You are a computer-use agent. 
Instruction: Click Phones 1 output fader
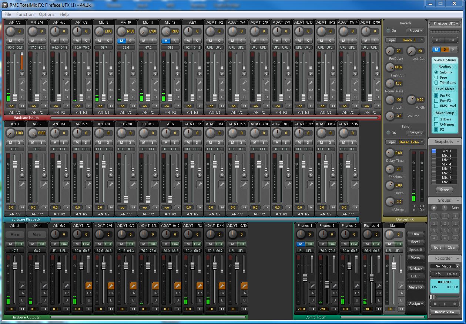pyautogui.click(x=305, y=277)
